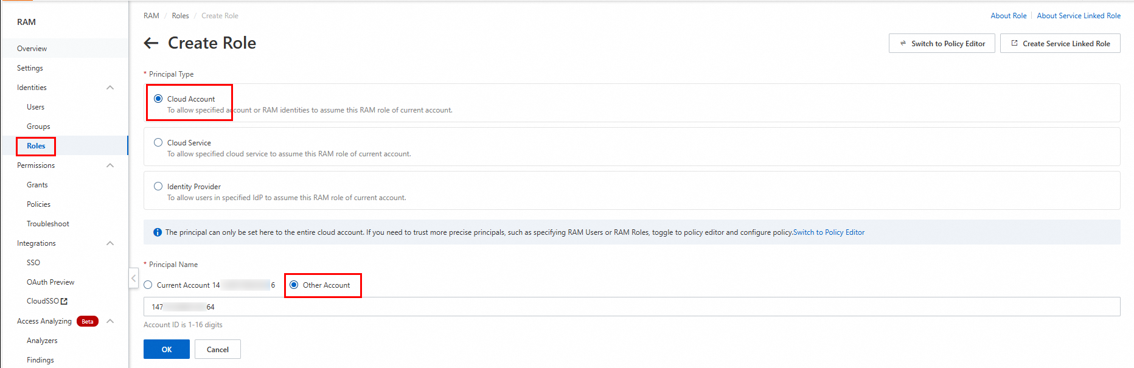Click the Cancel button
The image size is (1134, 368).
coord(218,349)
